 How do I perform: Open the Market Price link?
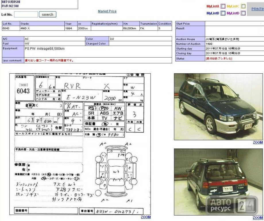pyautogui.click(x=107, y=11)
